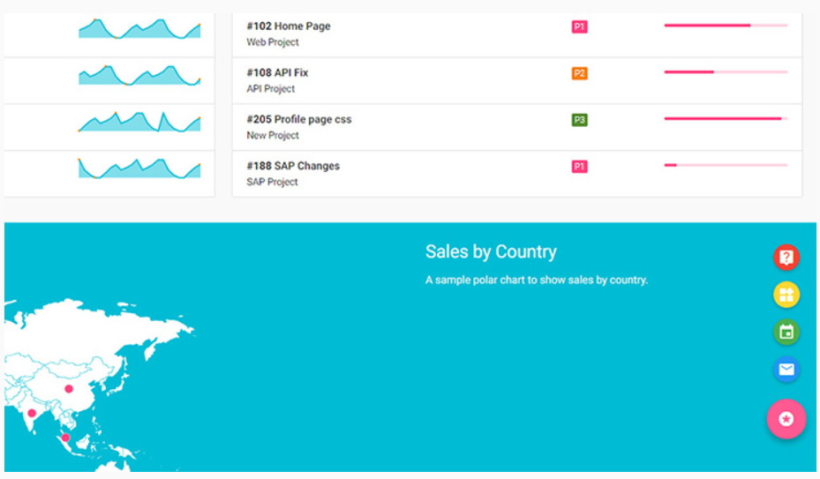820x479 pixels.
Task: Click the Profile page css progress bar
Action: (725, 118)
